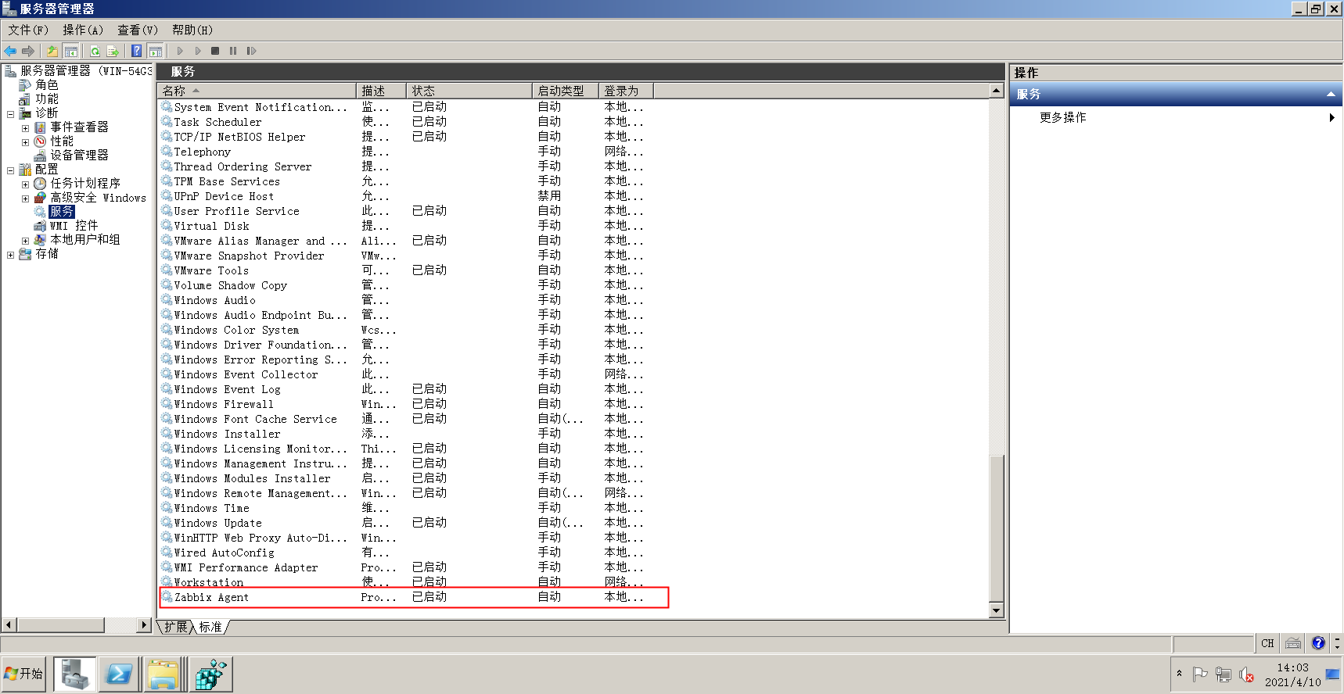The height and width of the screenshot is (694, 1344).
Task: Pause the selected service via toolbar
Action: (x=233, y=51)
